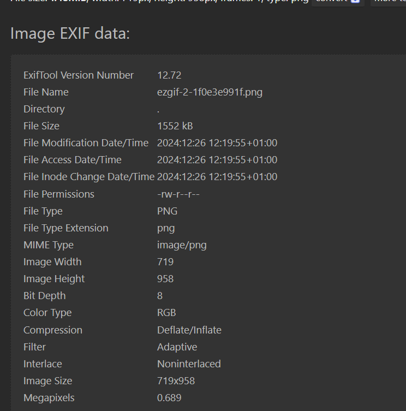Click the ExifTool version value 12.72
The height and width of the screenshot is (411, 406).
click(x=169, y=75)
